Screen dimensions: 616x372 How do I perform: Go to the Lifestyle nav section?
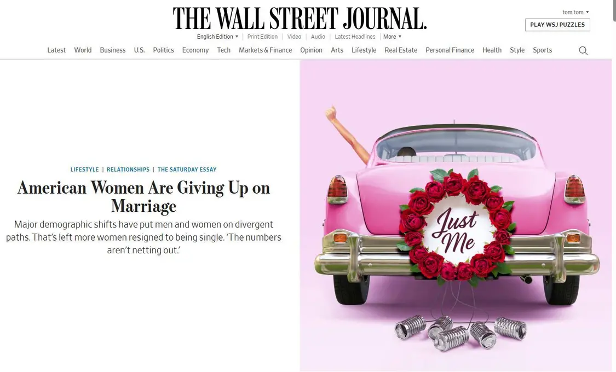tap(364, 50)
